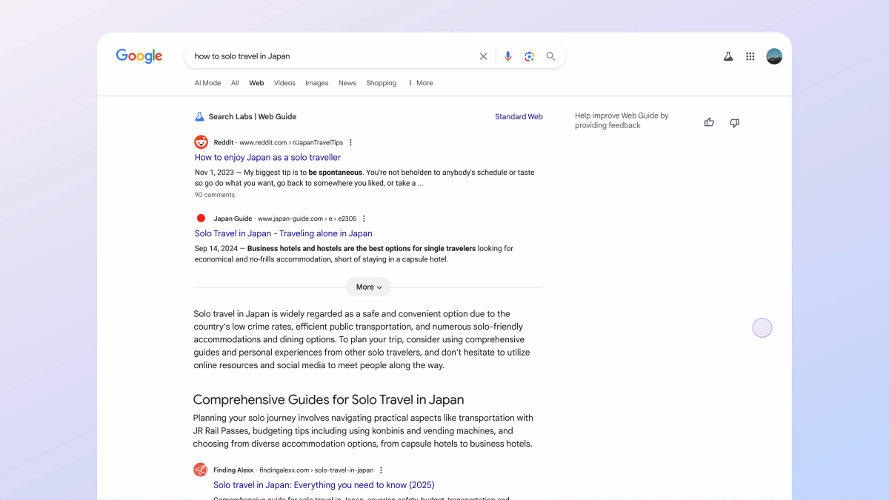Click the www.reddit.com r/JapanTravelTips URL
889x500 pixels.
291,142
